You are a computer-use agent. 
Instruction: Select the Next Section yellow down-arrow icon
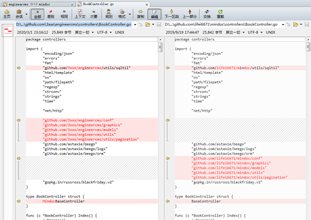tap(172, 14)
